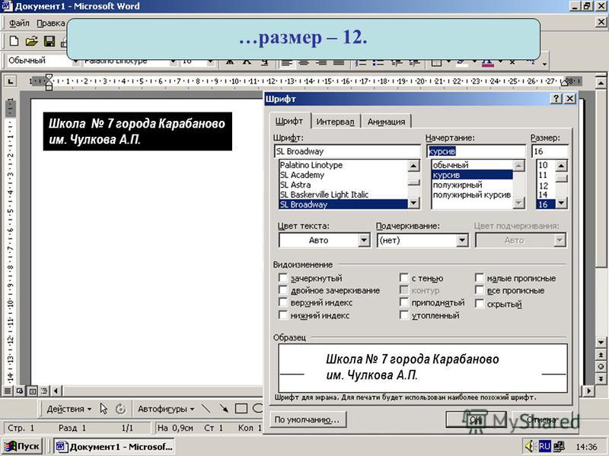The height and width of the screenshot is (456, 609).
Task: Open the Цвет текста dropdown
Action: point(364,240)
